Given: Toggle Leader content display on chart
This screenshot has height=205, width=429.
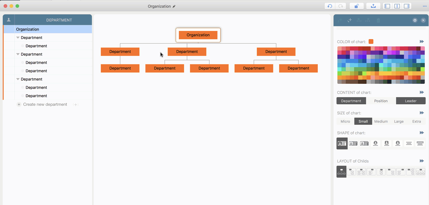Looking at the screenshot, I should point(411,101).
